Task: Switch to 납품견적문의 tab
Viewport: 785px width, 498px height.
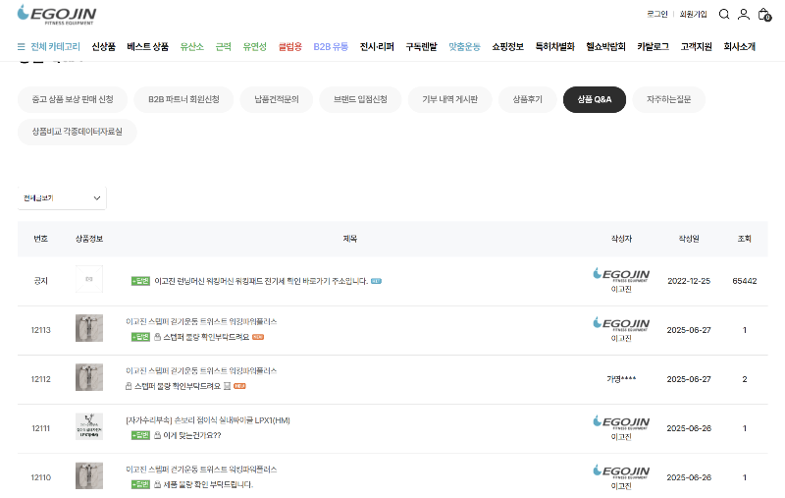Action: point(277,99)
